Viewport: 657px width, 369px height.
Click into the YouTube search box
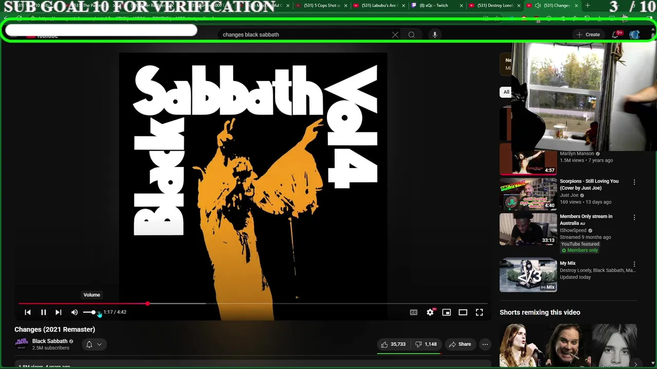point(303,35)
